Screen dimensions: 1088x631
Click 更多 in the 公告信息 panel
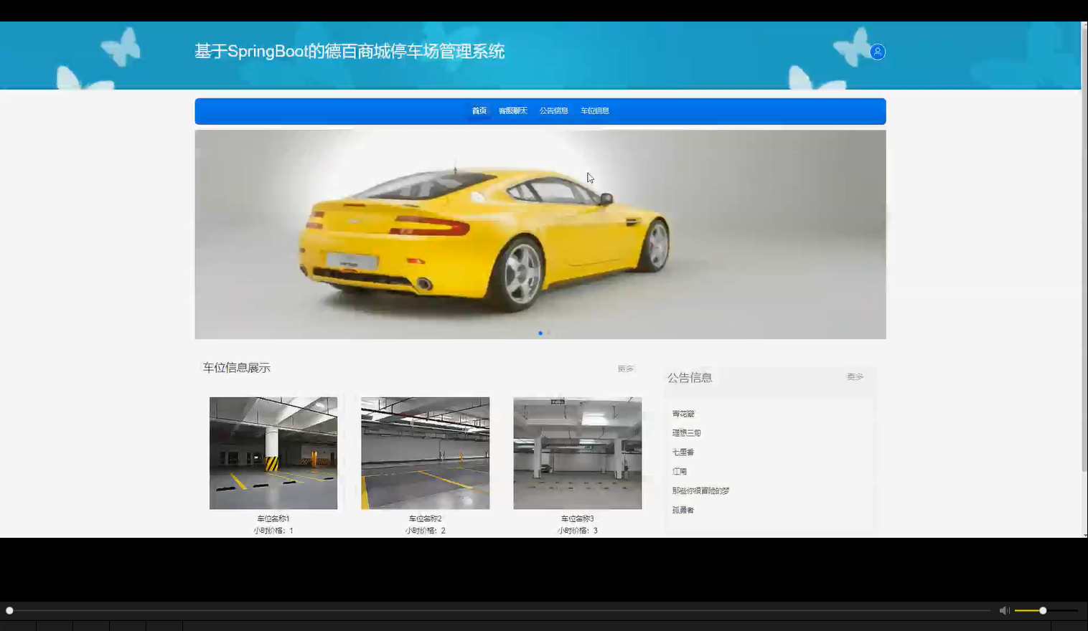coord(854,376)
